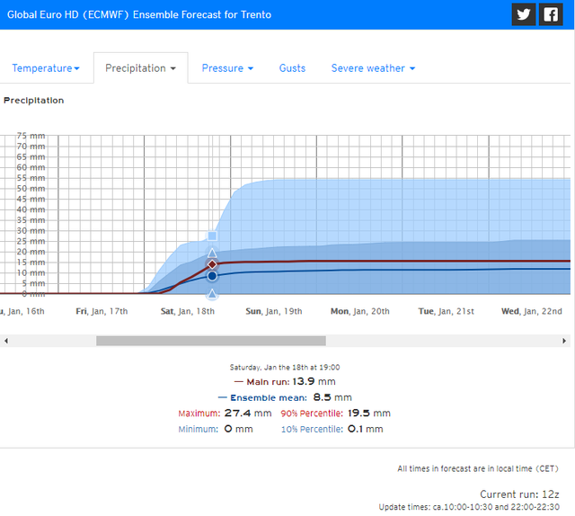Click the 'Precipitation' chart title

pyautogui.click(x=34, y=101)
